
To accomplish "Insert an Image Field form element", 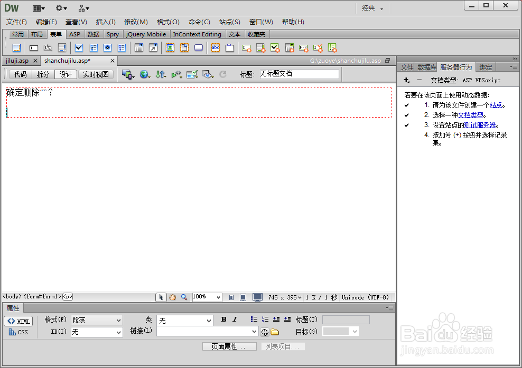I will click(170, 48).
